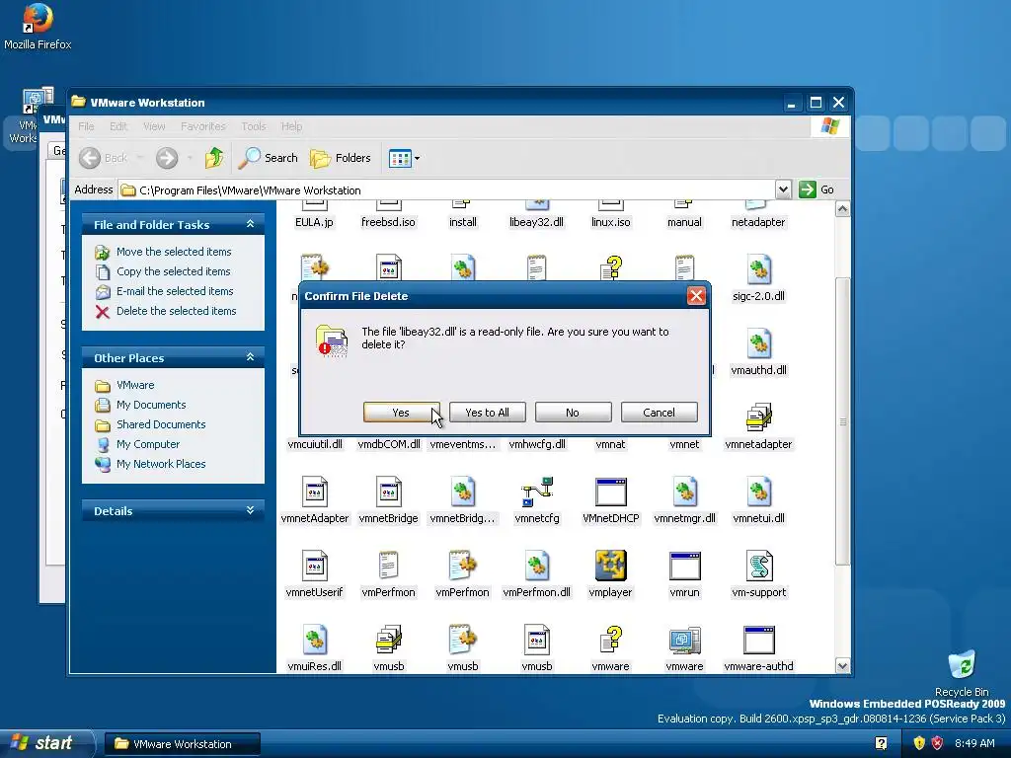Open My Computer link
Screen dimensions: 1011x758
pos(148,444)
